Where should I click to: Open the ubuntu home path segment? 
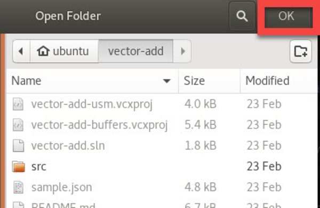(65, 51)
